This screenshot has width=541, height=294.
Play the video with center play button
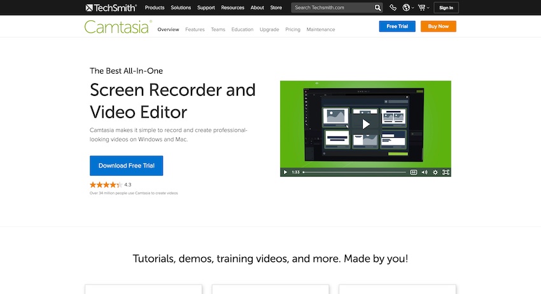[x=366, y=124]
